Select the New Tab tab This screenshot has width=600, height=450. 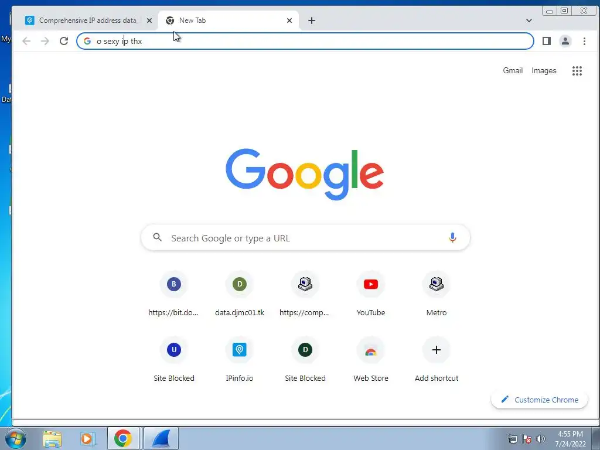pyautogui.click(x=228, y=21)
